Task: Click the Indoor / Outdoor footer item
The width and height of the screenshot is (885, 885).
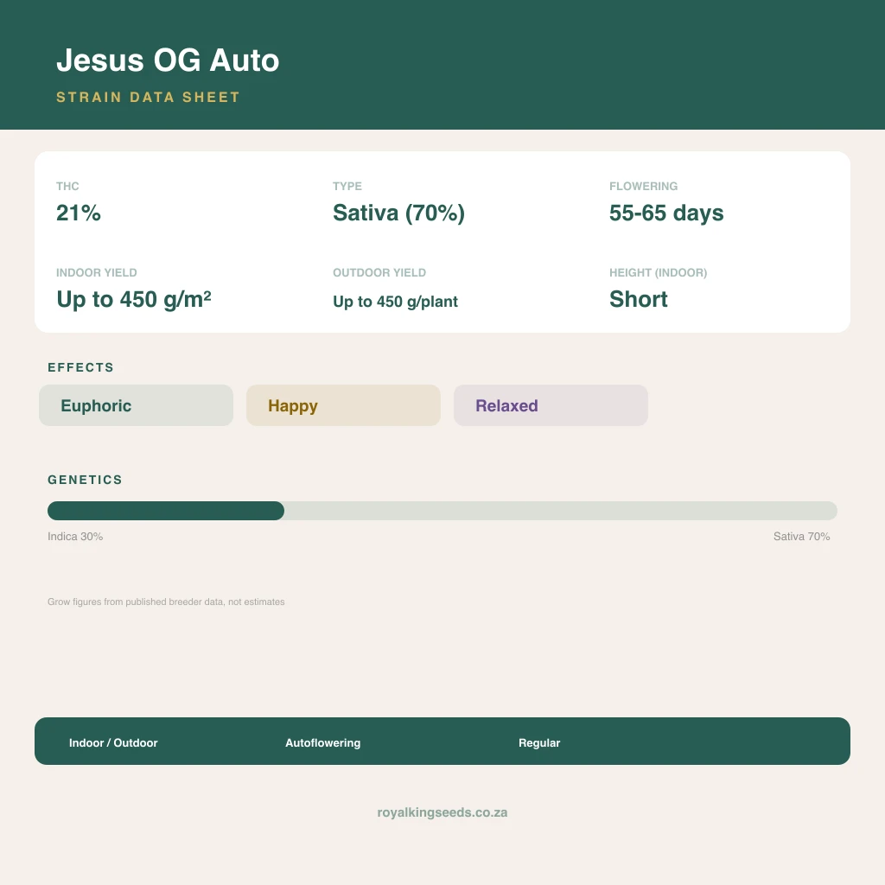Action: coord(113,742)
